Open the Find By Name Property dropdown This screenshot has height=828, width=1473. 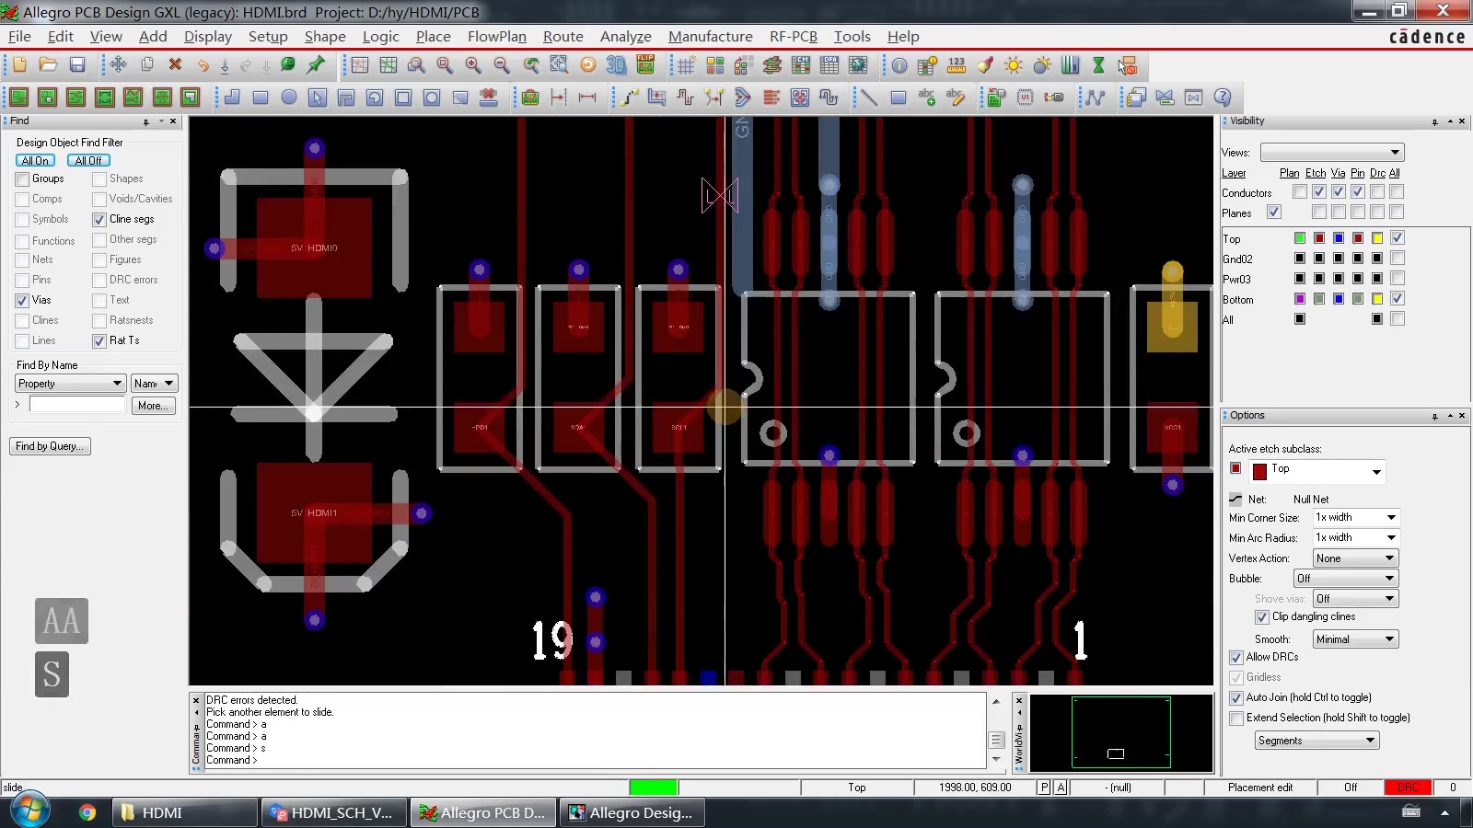point(70,384)
